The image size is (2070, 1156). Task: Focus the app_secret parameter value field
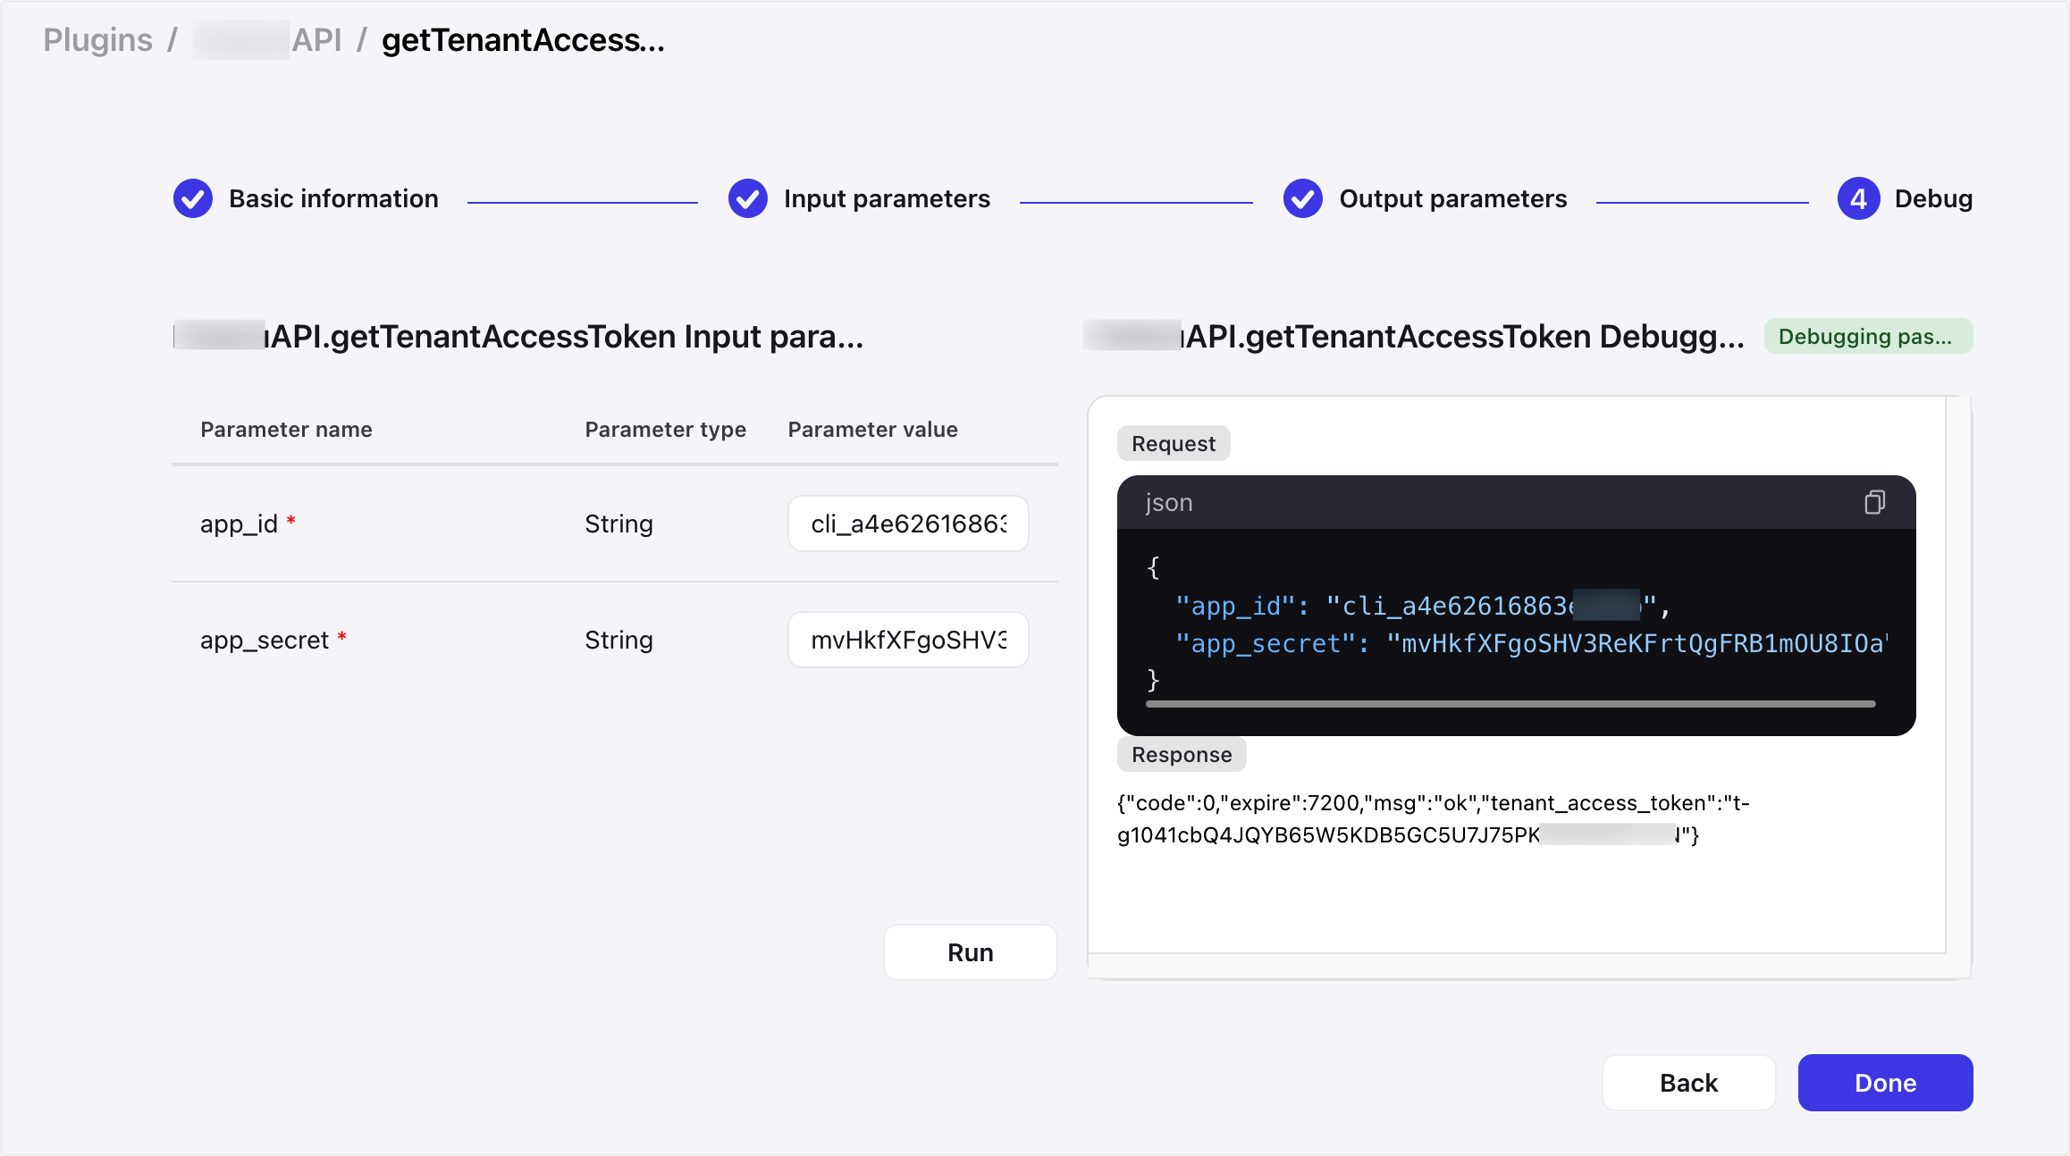pyautogui.click(x=908, y=640)
